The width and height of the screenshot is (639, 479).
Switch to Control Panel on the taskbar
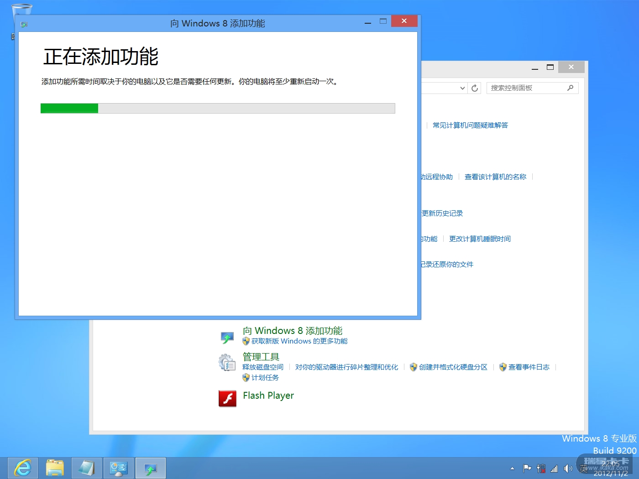pos(119,468)
